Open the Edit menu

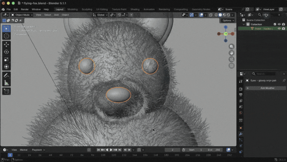pyautogui.click(x=16, y=9)
